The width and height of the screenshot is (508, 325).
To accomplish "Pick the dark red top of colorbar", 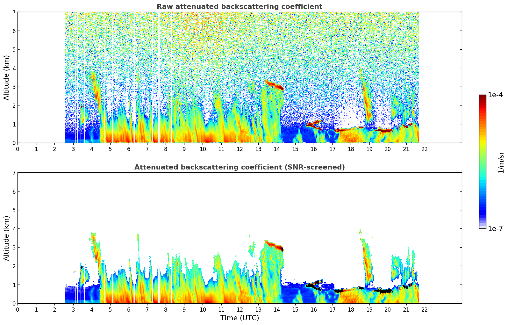I will 483,97.
